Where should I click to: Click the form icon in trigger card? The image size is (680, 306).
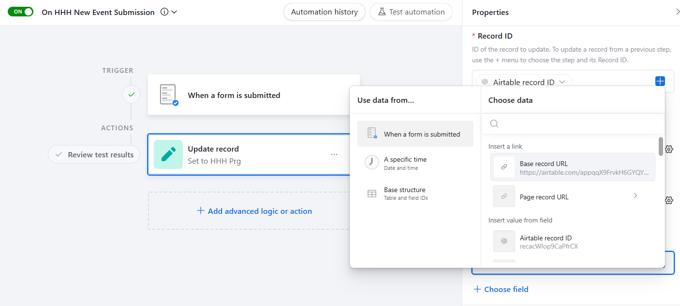coord(168,95)
